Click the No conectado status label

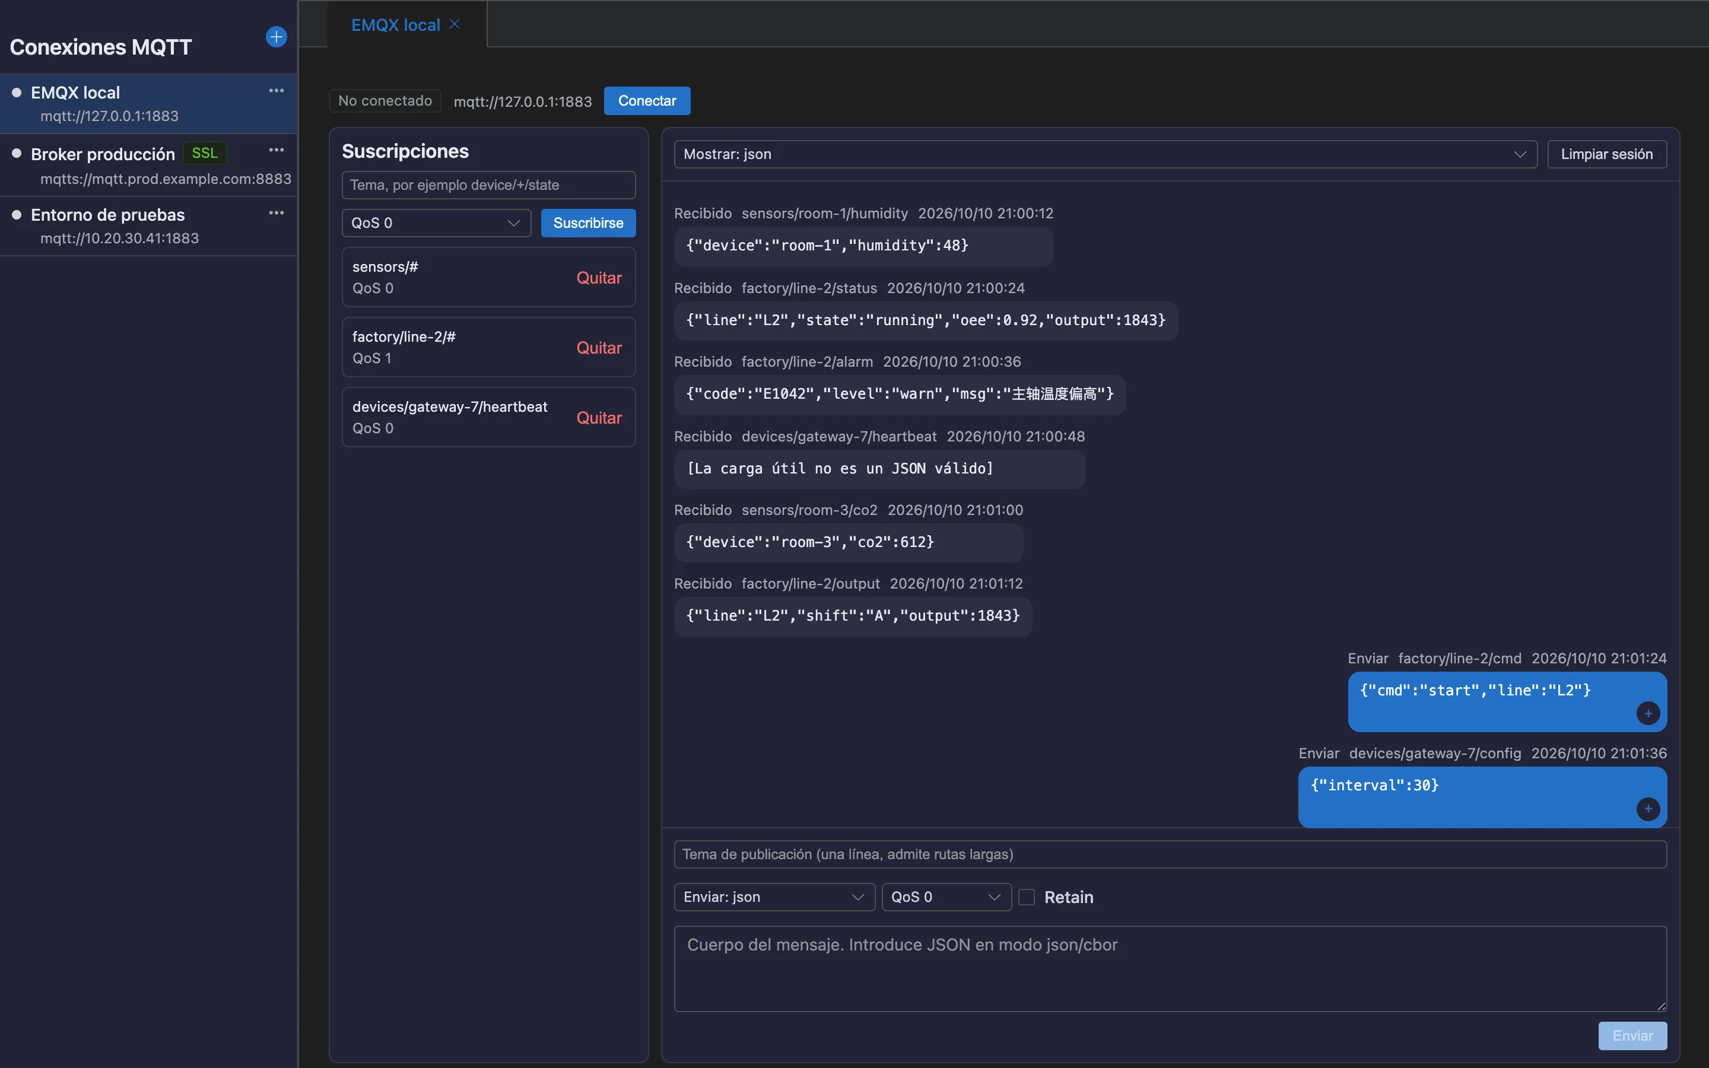(x=385, y=100)
